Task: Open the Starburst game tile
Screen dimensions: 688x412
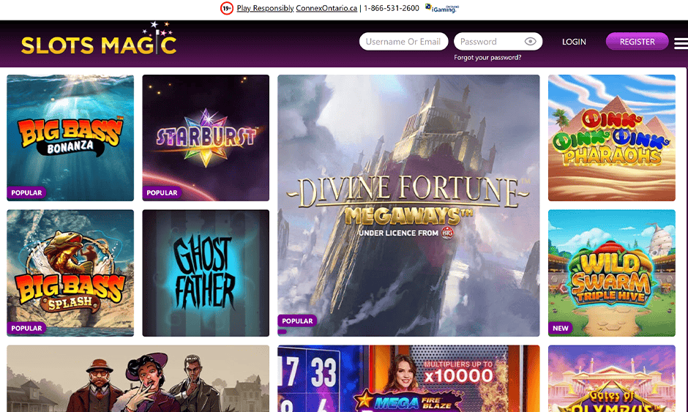Action: (x=206, y=138)
